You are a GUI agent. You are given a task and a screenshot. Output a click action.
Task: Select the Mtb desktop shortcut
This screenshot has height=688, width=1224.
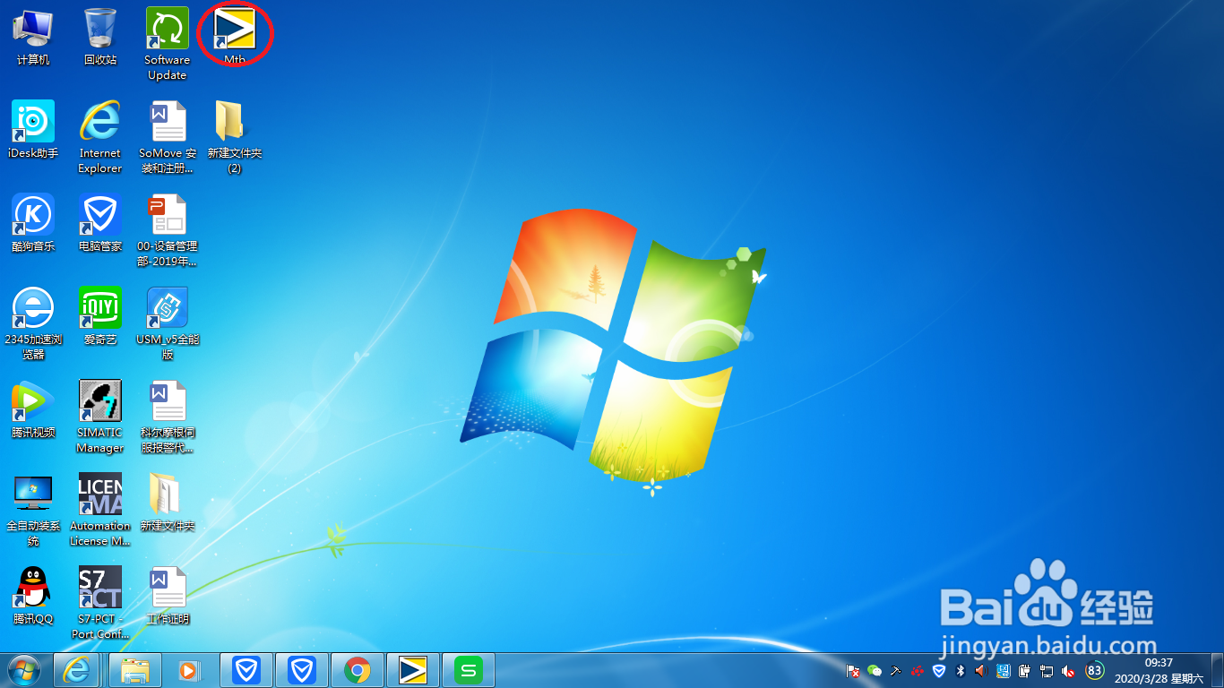point(235,37)
